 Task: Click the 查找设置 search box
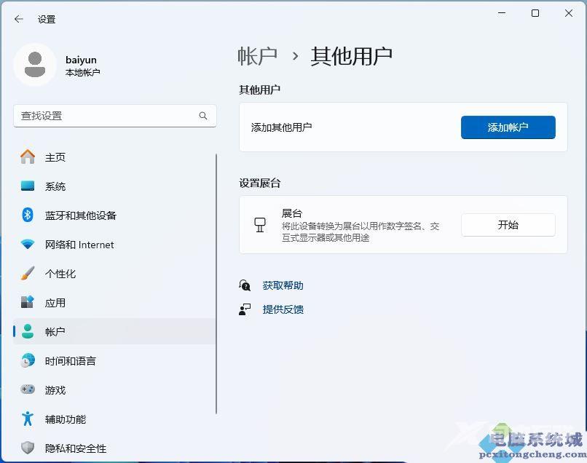pos(106,116)
